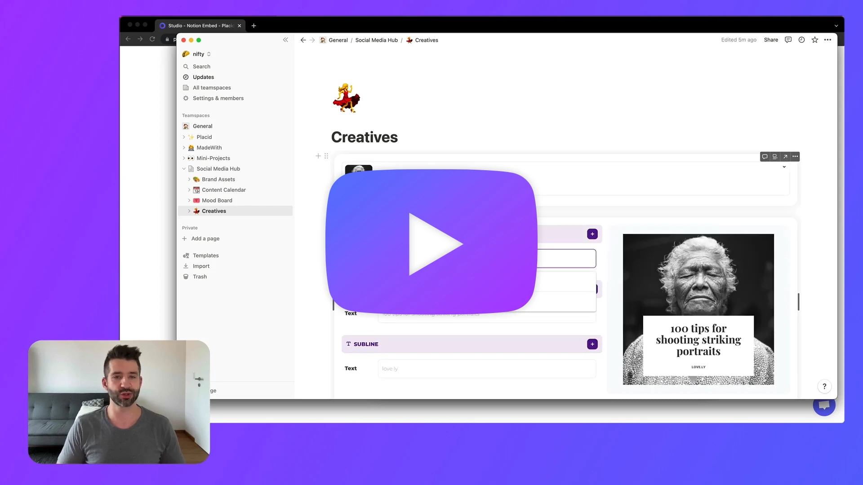
Task: Open the embed's original link arrow
Action: [x=785, y=157]
